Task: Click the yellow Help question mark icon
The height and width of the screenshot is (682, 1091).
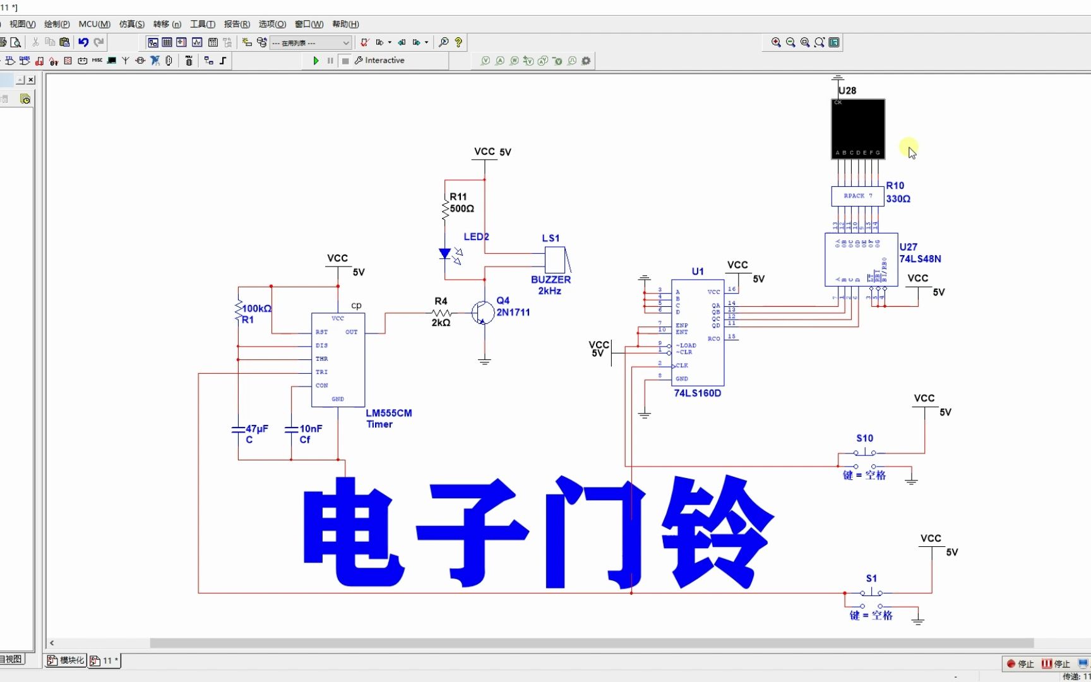Action: 458,42
